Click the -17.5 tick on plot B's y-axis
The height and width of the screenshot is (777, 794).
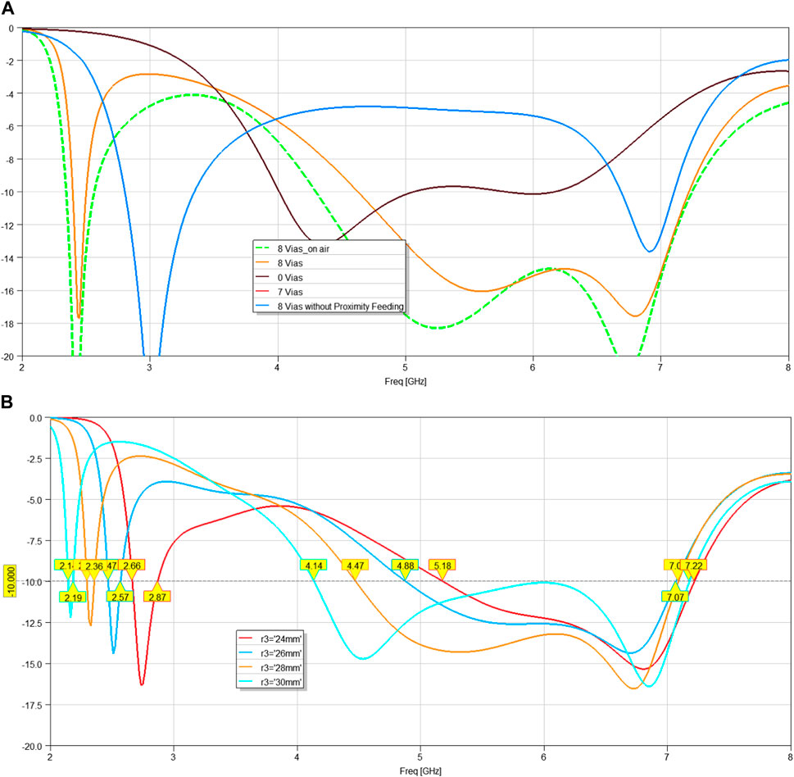tap(34, 705)
